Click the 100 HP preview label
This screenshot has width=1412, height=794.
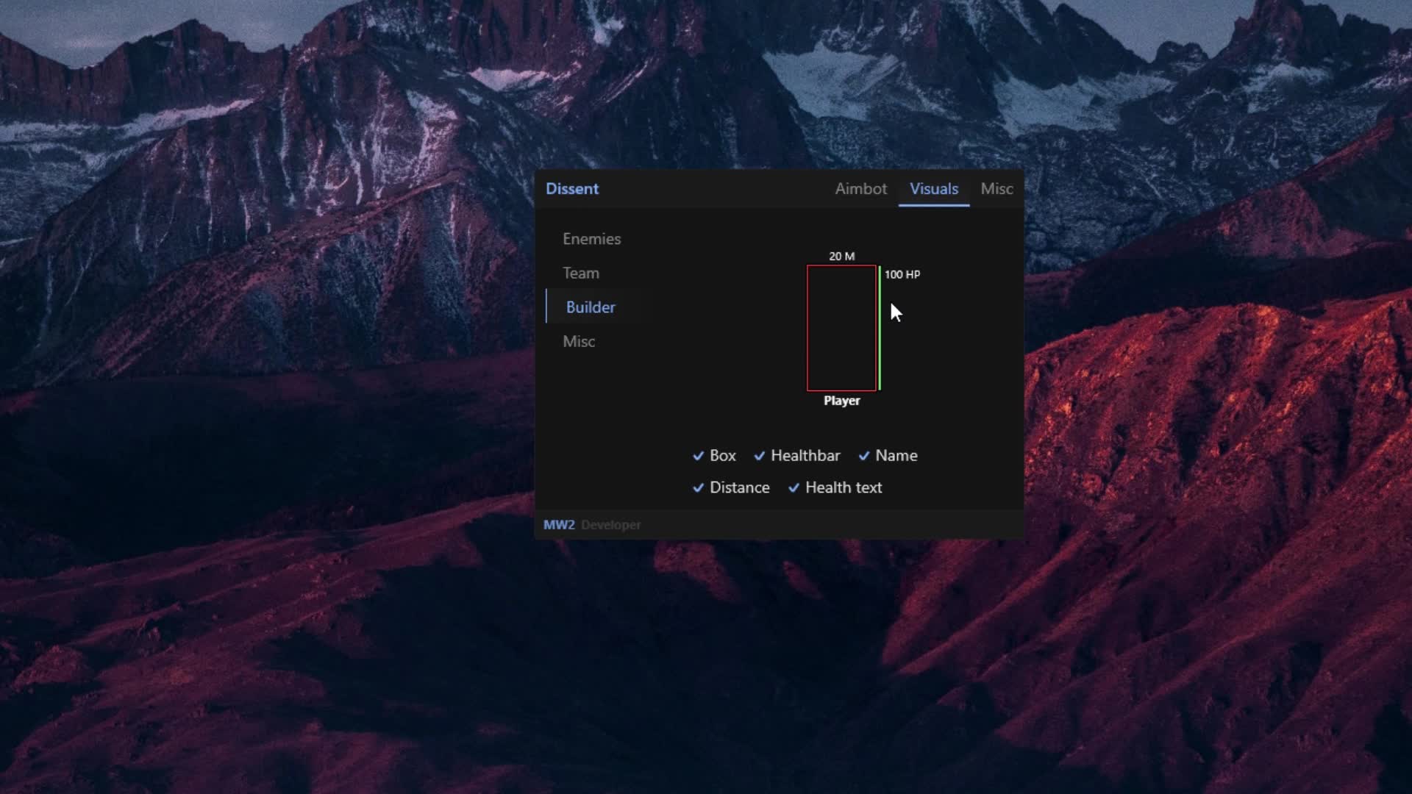point(902,274)
